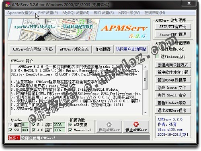Image resolution: width=201 pixels, height=151 pixels.
Task: Open the 在线帮助(H) menu
Action: (155, 13)
